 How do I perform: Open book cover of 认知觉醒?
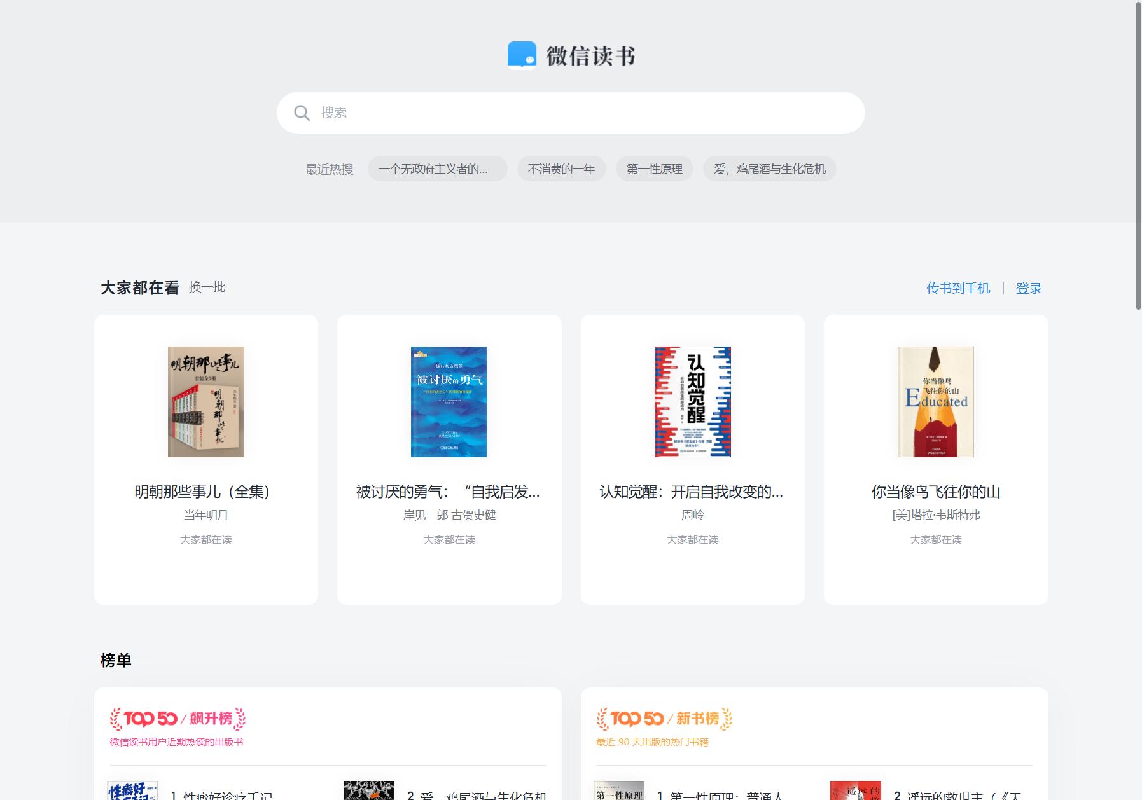[x=692, y=402]
